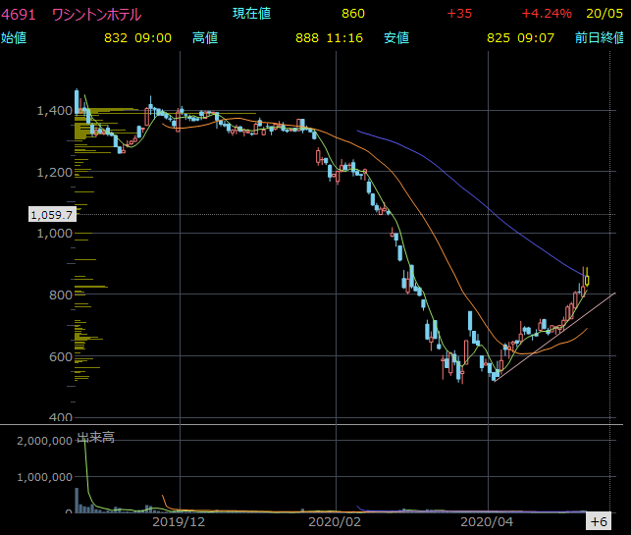
Task: Click the 始値 opening price value 832
Action: pyautogui.click(x=116, y=37)
